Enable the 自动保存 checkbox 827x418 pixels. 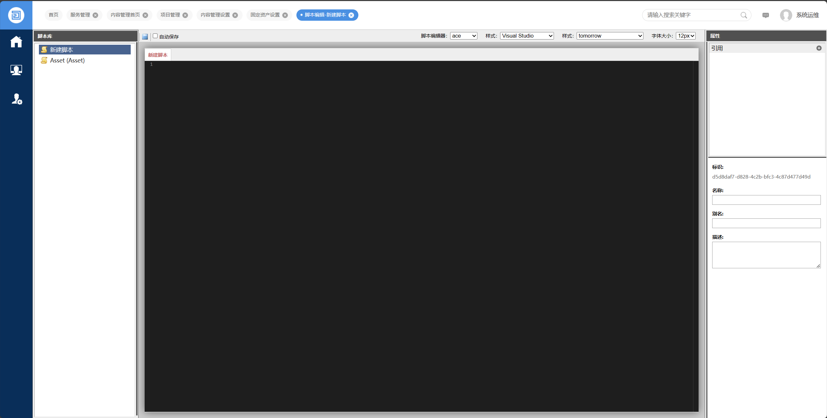click(x=155, y=36)
